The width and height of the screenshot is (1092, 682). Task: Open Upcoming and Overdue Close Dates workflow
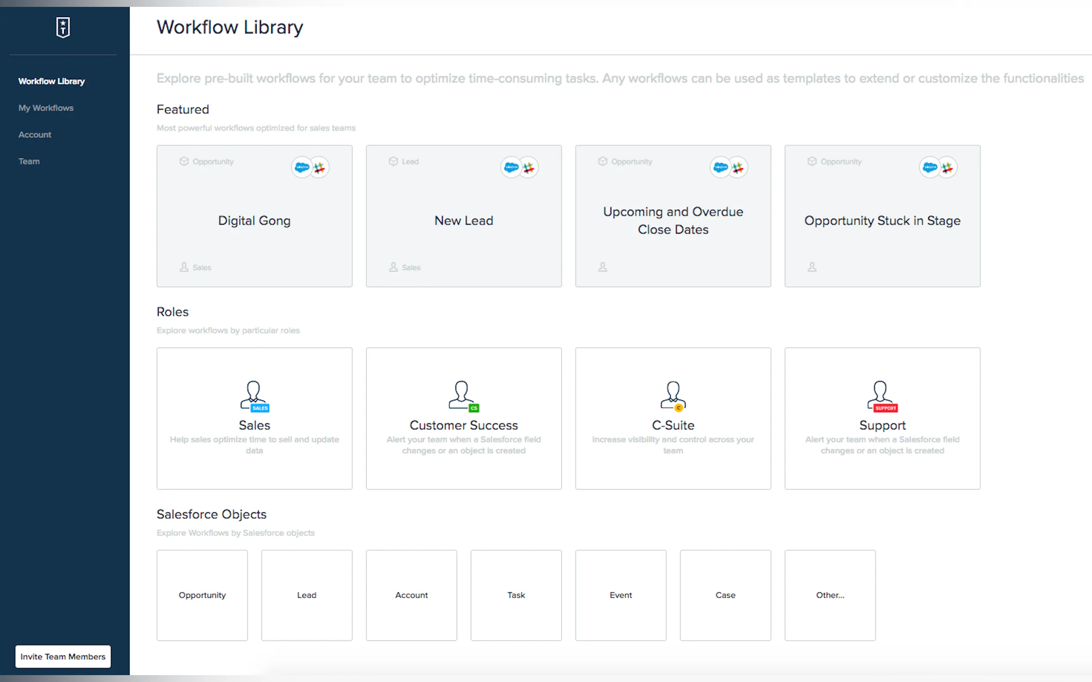click(673, 221)
